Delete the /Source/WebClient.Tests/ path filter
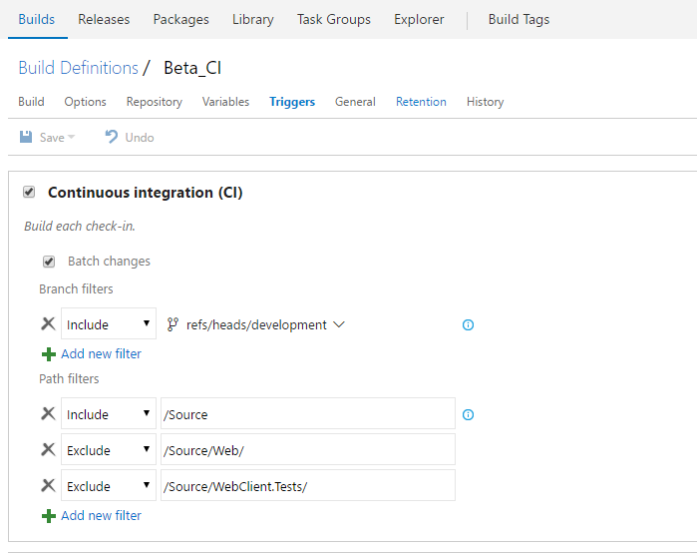 point(48,485)
